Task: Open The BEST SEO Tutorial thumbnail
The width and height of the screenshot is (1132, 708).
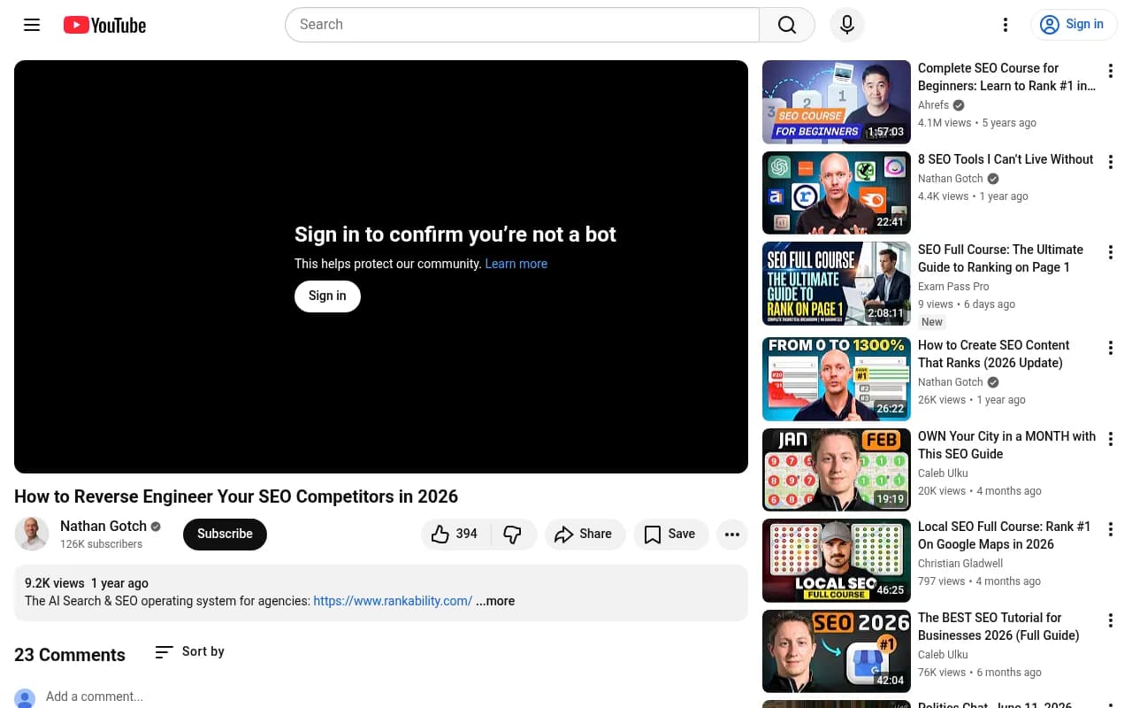Action: pyautogui.click(x=837, y=651)
